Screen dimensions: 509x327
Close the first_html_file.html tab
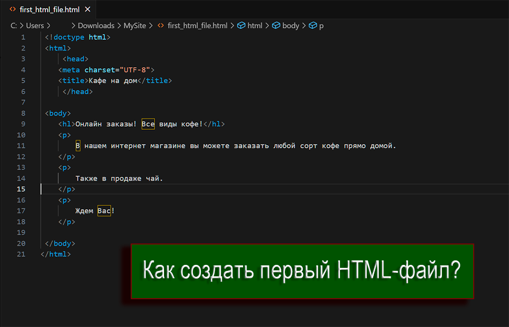(88, 9)
